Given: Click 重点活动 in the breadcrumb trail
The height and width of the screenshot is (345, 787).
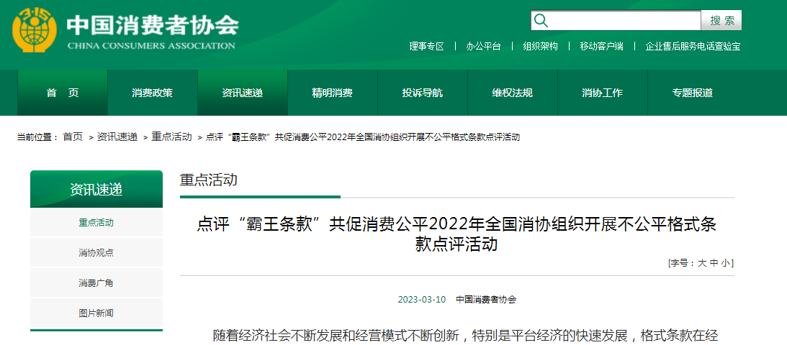Looking at the screenshot, I should tap(171, 137).
